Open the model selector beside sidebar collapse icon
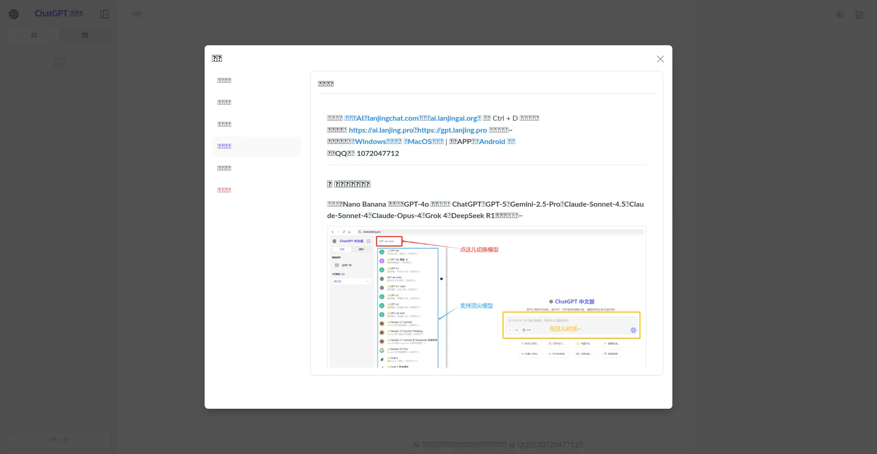Image resolution: width=877 pixels, height=454 pixels. tap(137, 14)
